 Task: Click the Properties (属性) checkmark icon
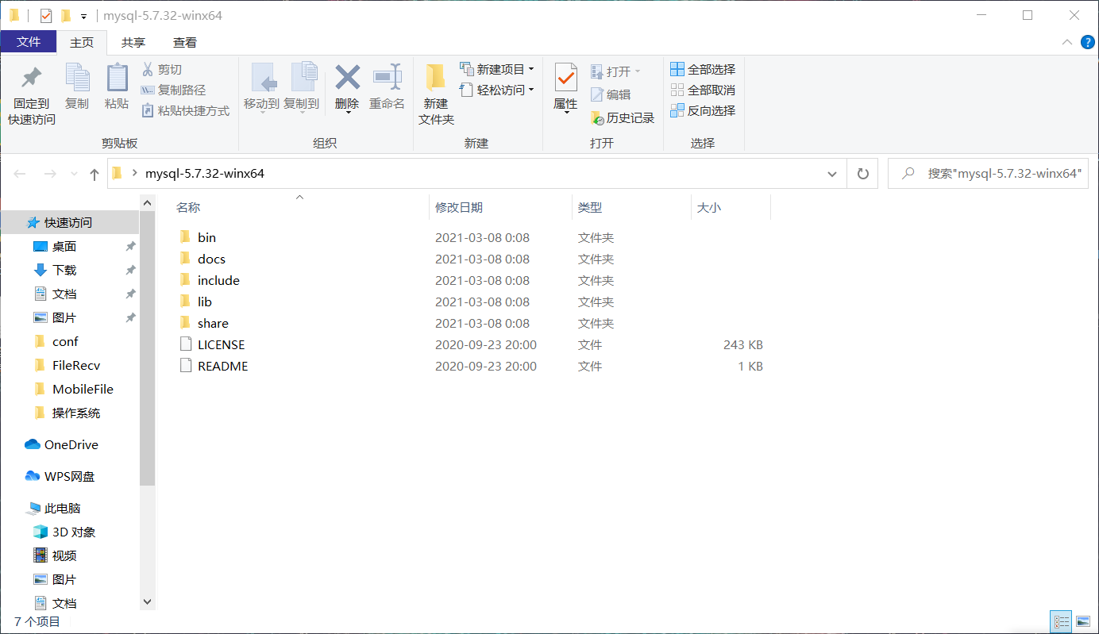pos(565,79)
